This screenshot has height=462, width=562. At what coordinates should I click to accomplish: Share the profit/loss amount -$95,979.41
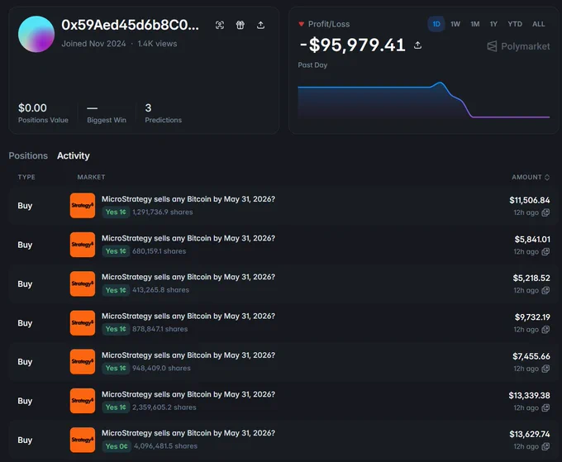coord(417,45)
